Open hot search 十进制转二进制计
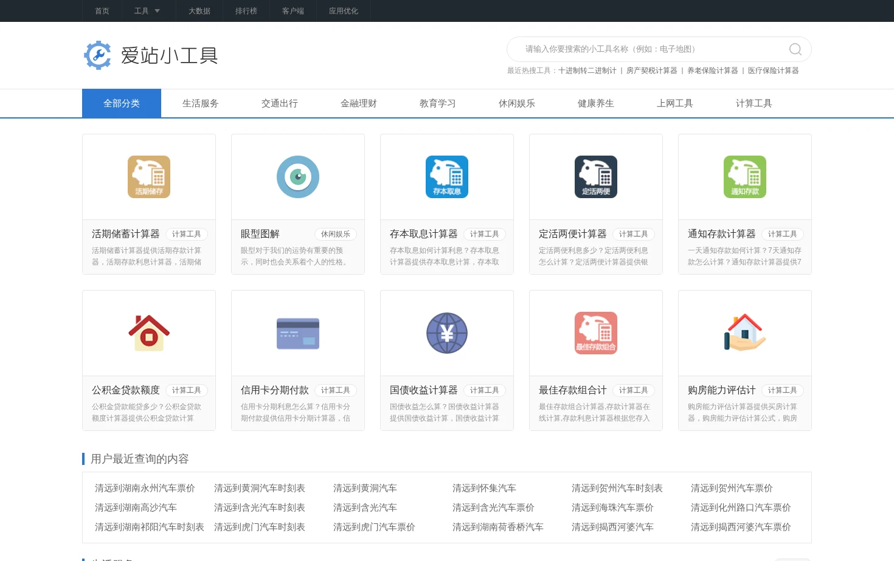Image resolution: width=894 pixels, height=561 pixels. point(587,71)
